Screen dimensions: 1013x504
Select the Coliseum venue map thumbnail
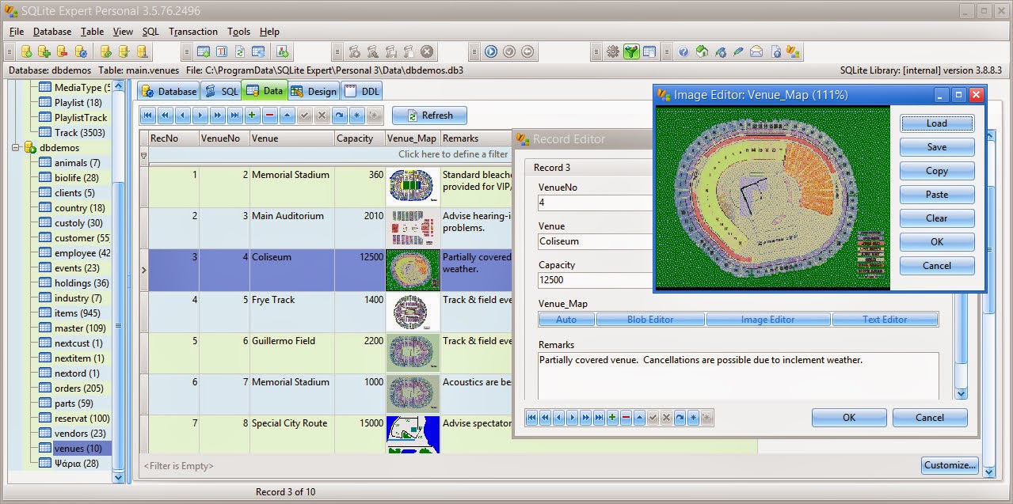(x=412, y=270)
